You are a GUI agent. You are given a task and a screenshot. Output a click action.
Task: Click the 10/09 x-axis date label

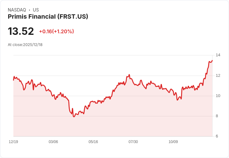173,142
